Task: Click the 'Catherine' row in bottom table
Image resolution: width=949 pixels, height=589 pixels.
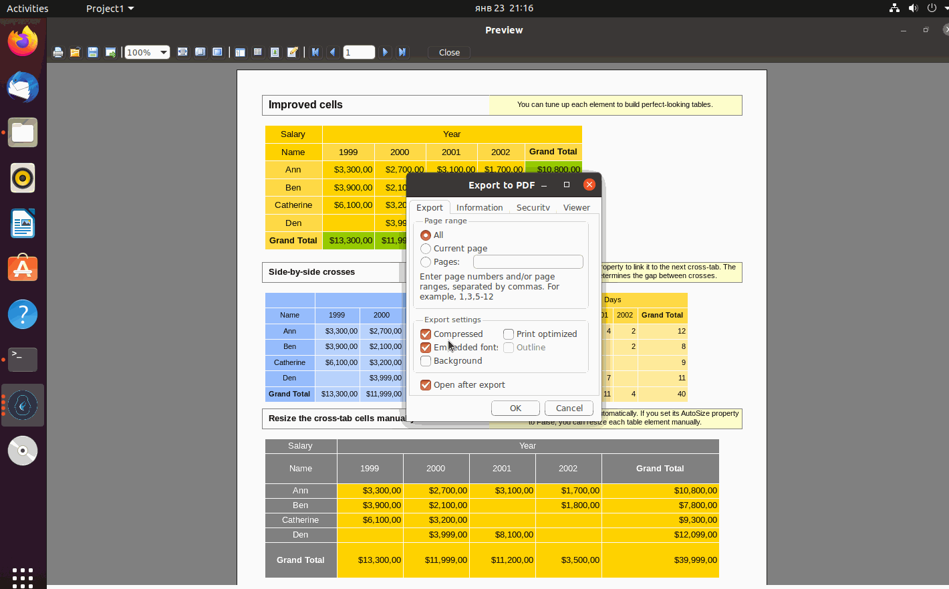Action: coord(492,520)
